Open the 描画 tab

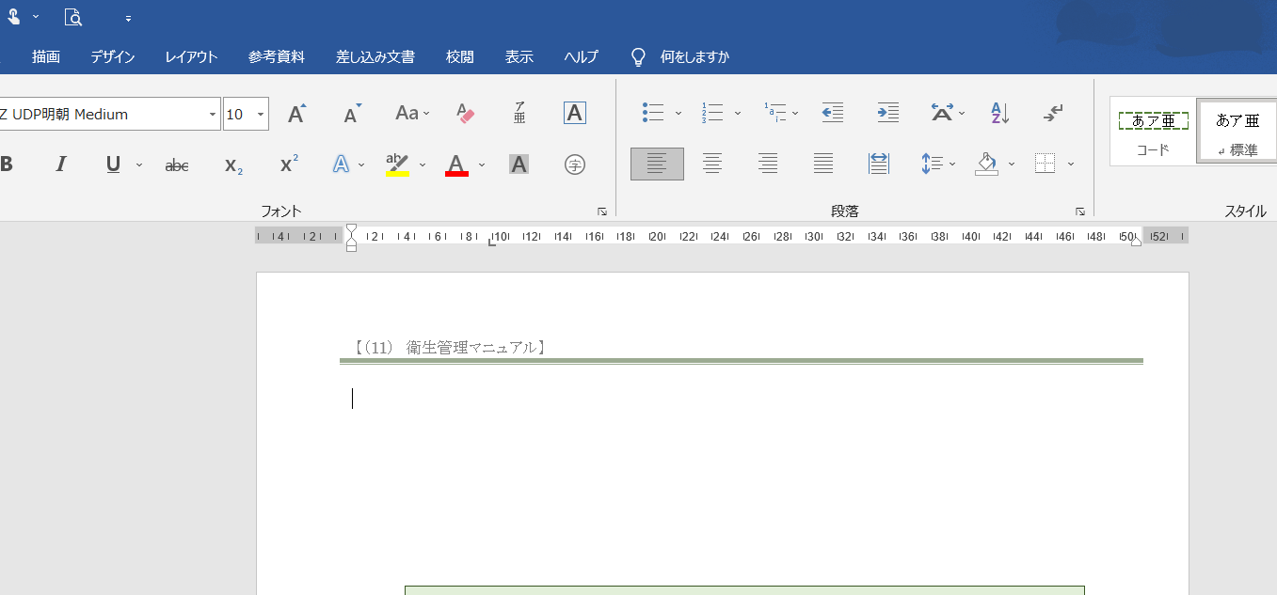click(46, 56)
